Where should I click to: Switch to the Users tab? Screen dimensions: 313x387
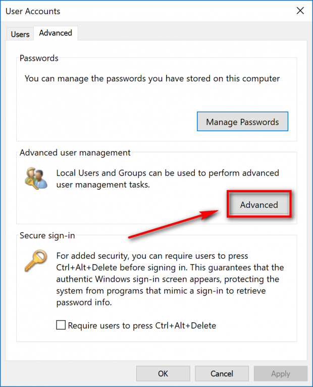pyautogui.click(x=20, y=34)
